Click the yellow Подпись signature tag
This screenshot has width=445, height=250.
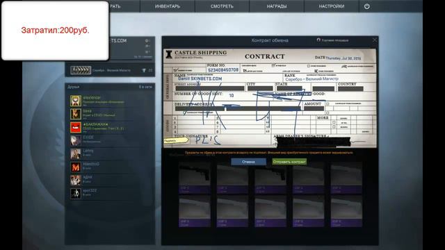pos(176,140)
